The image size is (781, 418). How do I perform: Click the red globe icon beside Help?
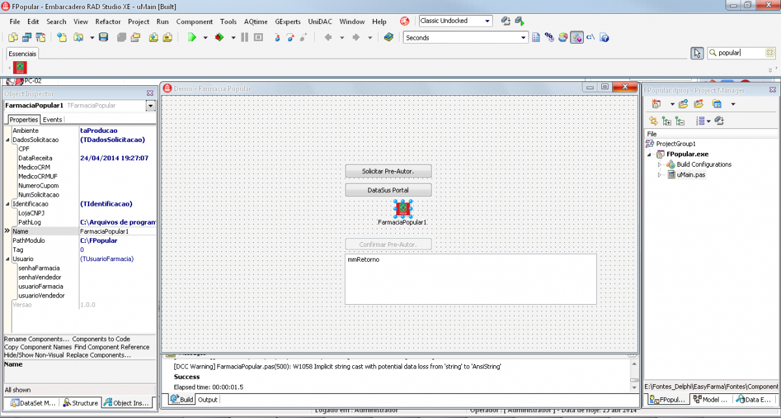[x=405, y=21]
